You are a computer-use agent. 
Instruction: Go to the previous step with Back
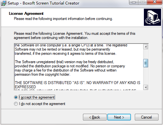point(95,117)
